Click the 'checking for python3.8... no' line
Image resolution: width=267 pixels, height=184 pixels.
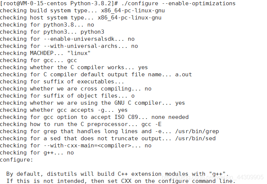(47, 25)
